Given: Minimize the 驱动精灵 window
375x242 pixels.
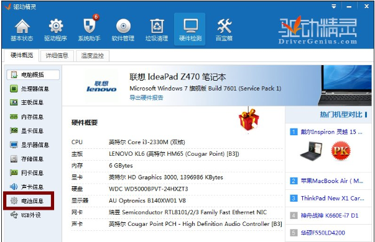Looking at the screenshot, I should [349, 6].
